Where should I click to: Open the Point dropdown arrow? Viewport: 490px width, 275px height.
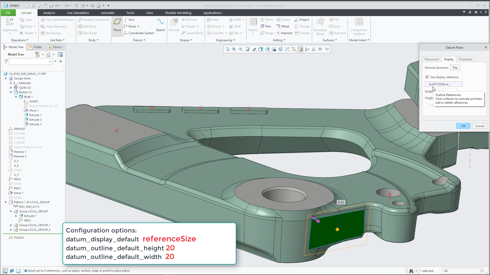coord(138,26)
